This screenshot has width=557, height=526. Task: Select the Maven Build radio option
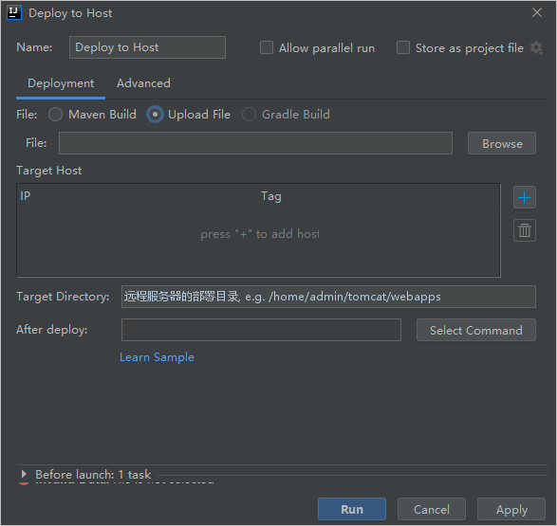55,115
